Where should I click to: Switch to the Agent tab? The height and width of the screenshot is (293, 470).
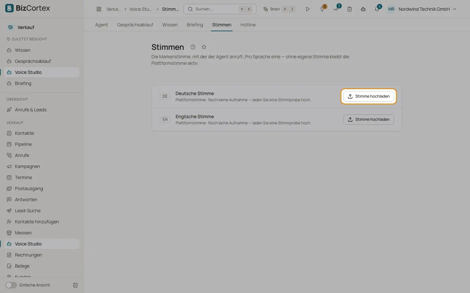102,25
